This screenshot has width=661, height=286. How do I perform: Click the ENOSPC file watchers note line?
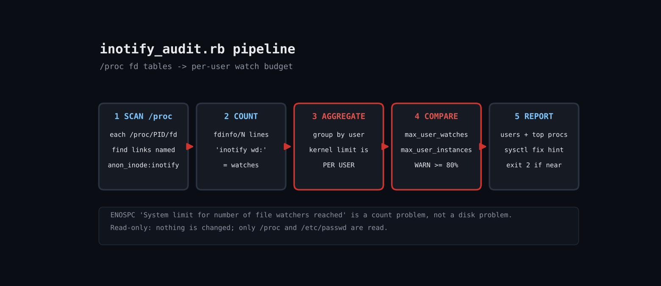311,215
